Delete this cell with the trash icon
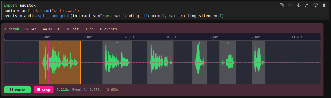The height and width of the screenshot is (98, 331). click(324, 5)
